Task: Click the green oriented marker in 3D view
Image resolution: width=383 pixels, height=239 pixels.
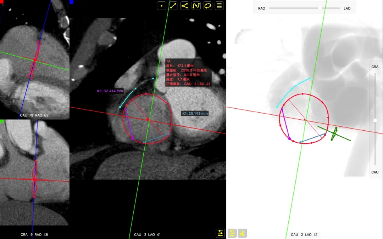Action: 334,134
